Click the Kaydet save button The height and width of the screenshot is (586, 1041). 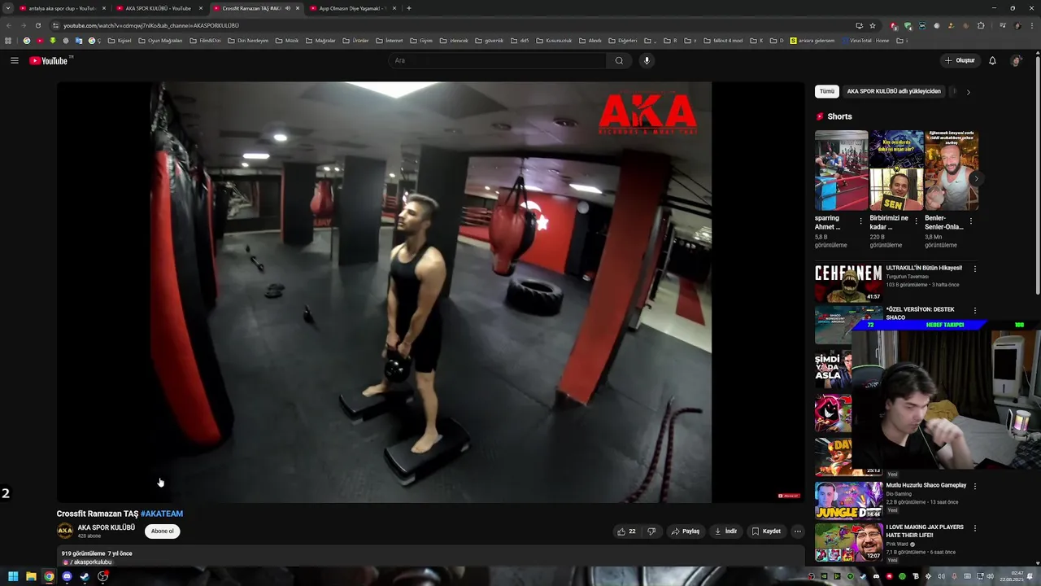pos(766,531)
